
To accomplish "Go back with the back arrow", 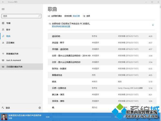I will click(3, 2).
